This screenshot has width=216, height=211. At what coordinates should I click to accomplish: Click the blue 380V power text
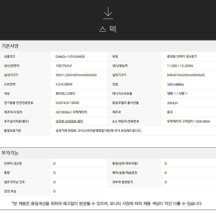(171, 84)
